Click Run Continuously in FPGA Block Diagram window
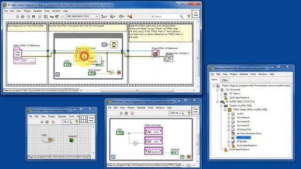 point(126,113)
